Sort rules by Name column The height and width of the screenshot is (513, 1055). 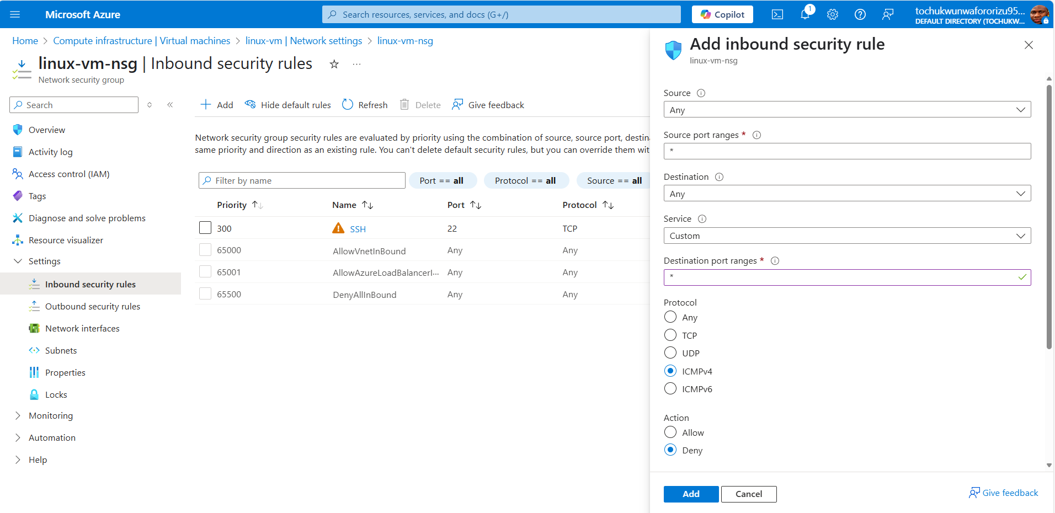[x=353, y=205]
